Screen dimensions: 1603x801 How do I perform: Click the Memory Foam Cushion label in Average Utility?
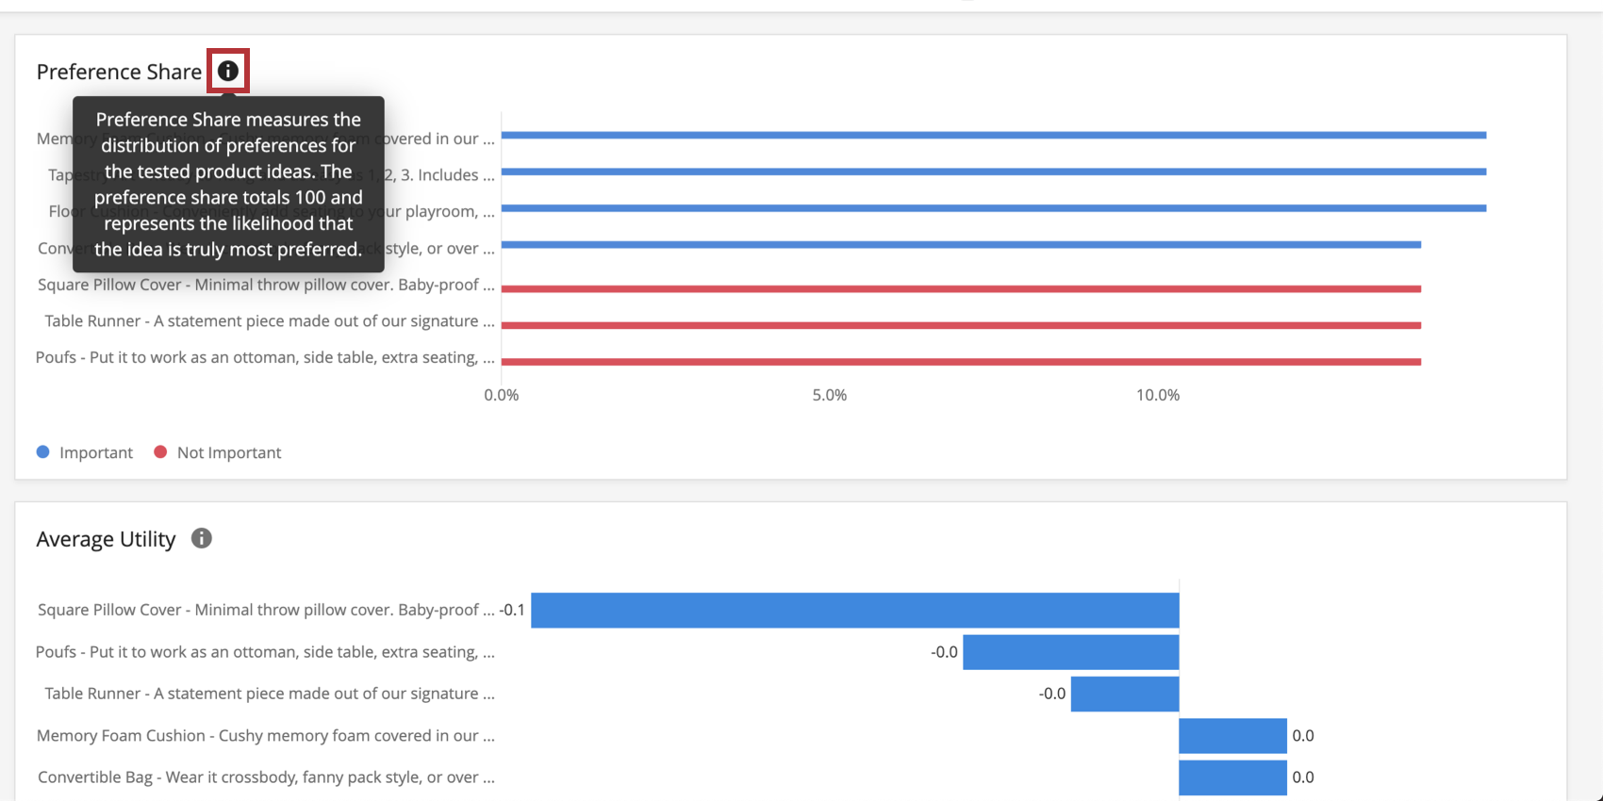coord(264,735)
